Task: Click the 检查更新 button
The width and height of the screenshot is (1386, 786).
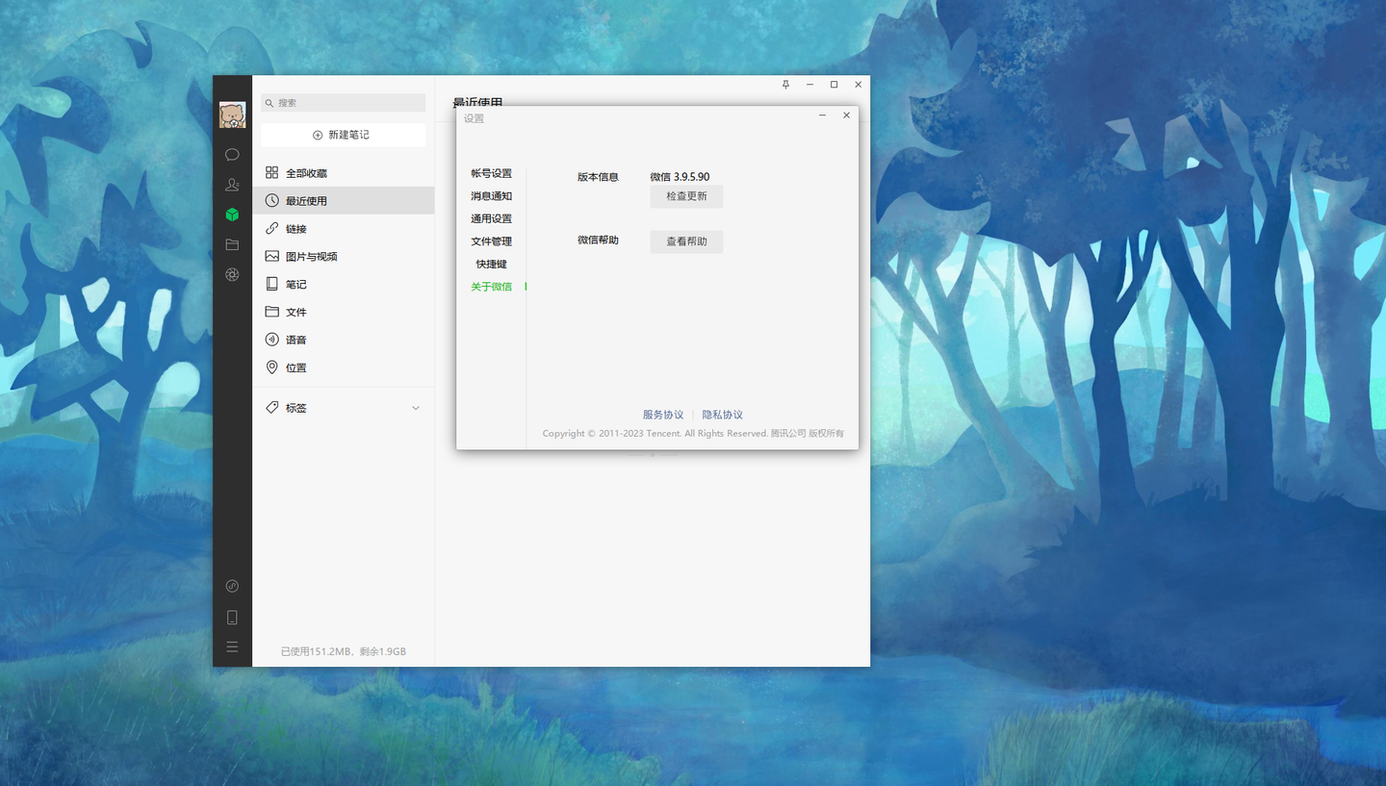Action: click(x=686, y=196)
